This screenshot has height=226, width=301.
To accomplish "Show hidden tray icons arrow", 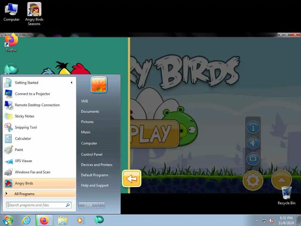I will 257,221.
